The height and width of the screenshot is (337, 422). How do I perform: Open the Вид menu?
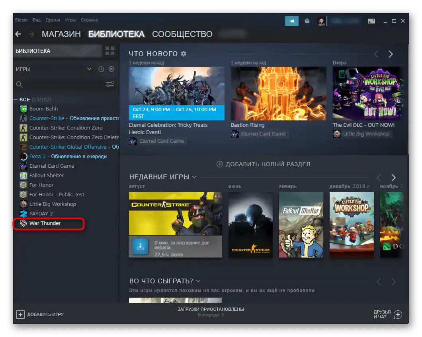(x=36, y=20)
